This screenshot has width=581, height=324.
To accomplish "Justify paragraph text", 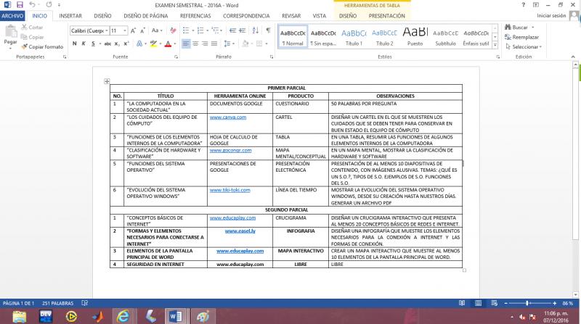I will [214, 43].
